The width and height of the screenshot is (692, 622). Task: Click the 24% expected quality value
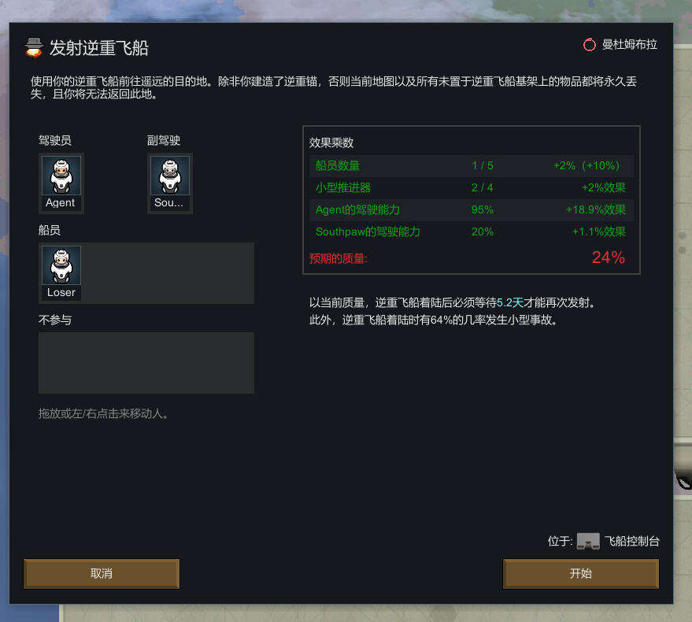click(608, 257)
